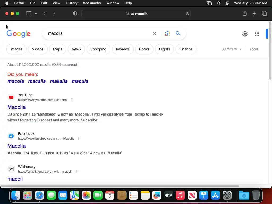Open Photos from the Dock
Viewport: 272px width, 204px height.
86,195
